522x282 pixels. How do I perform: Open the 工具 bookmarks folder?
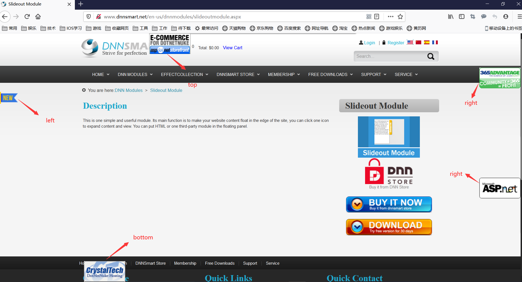pos(140,28)
